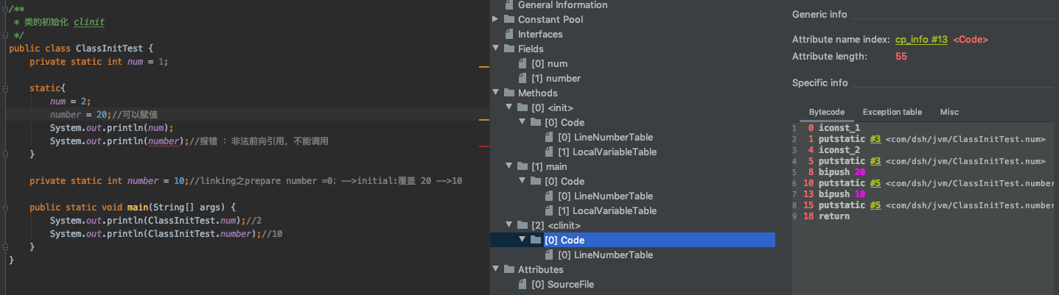Expand the Constant Pool node
Image resolution: width=1059 pixels, height=295 pixels.
[x=496, y=19]
